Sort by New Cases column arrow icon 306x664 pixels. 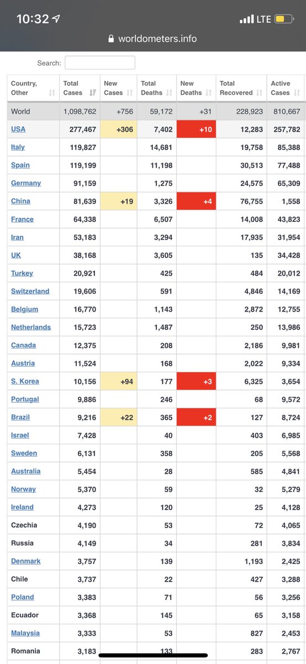[130, 93]
